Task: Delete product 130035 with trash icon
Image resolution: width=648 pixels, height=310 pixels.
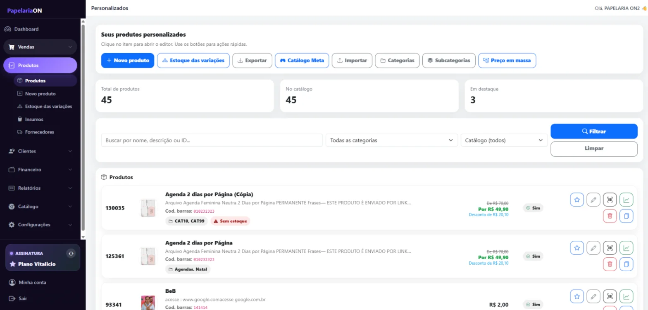Action: point(610,216)
